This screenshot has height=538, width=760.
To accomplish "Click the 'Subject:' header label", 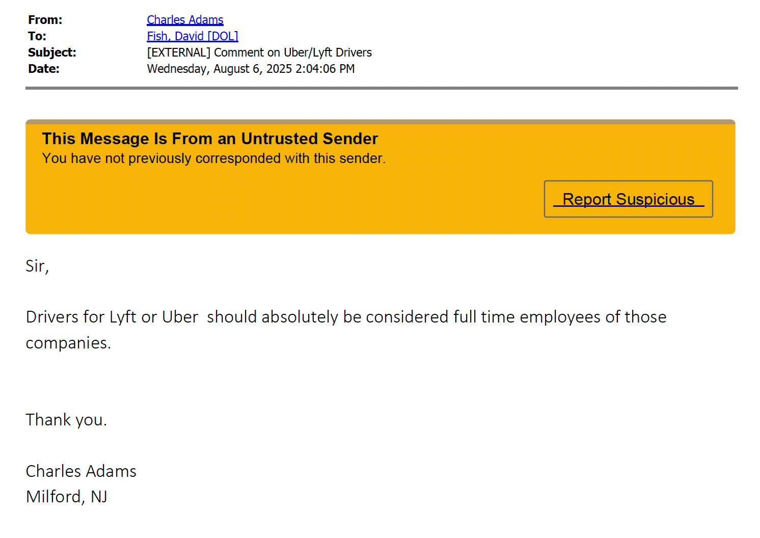I will [52, 52].
